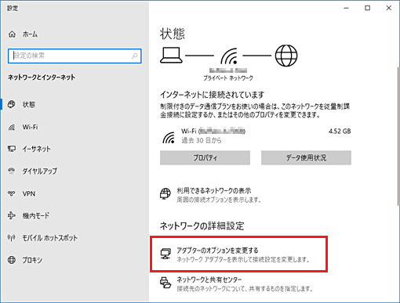Click the ネットワークと共有センター printer icon
The width and height of the screenshot is (400, 303).
[165, 283]
